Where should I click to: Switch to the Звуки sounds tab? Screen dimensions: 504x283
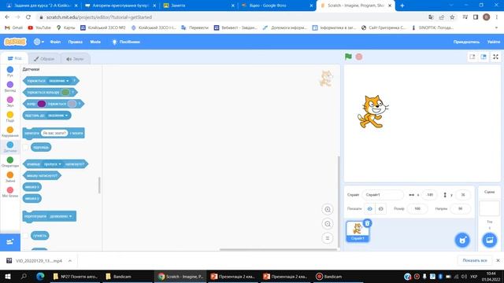(x=75, y=59)
